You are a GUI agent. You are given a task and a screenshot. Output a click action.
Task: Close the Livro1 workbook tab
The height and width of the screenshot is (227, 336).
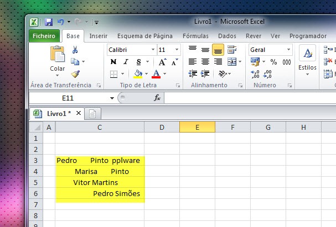[x=79, y=113]
